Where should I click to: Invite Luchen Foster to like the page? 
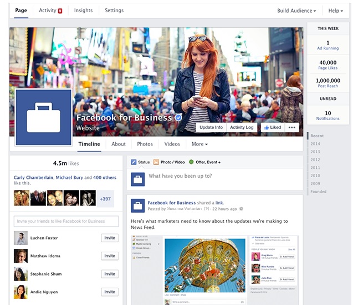pos(110,238)
